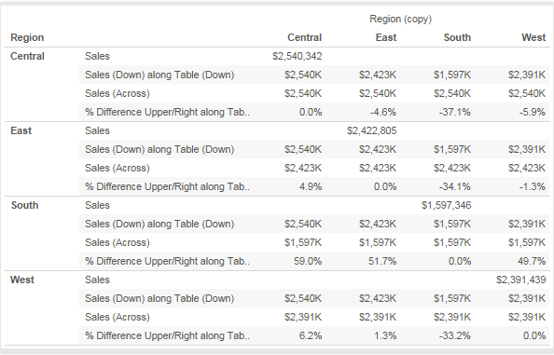Screen dimensions: 554x355
Task: Select the South column header
Action: pos(457,37)
